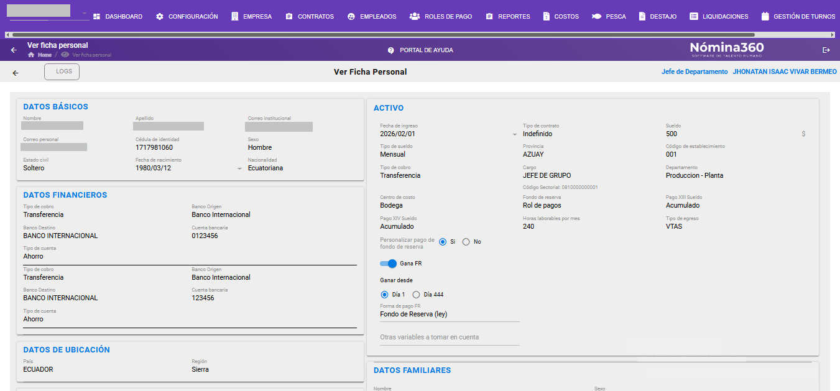Screen dimensions: 840x391
Task: Click the horizontal menu scrollbar
Action: [x=383, y=35]
